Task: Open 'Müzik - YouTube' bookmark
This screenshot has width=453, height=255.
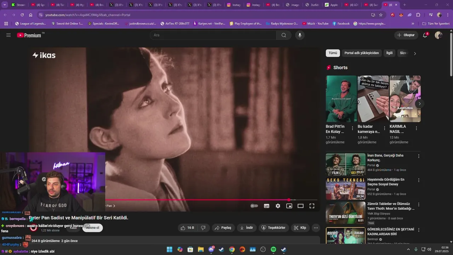Action: pos(315,24)
